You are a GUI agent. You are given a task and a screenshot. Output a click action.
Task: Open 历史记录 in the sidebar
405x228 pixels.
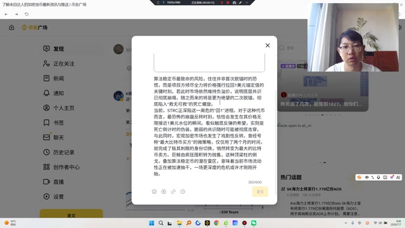[x=59, y=152]
